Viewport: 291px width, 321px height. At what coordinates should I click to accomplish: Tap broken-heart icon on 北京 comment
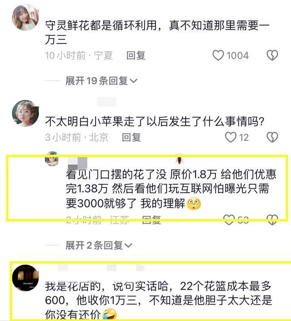click(x=272, y=137)
